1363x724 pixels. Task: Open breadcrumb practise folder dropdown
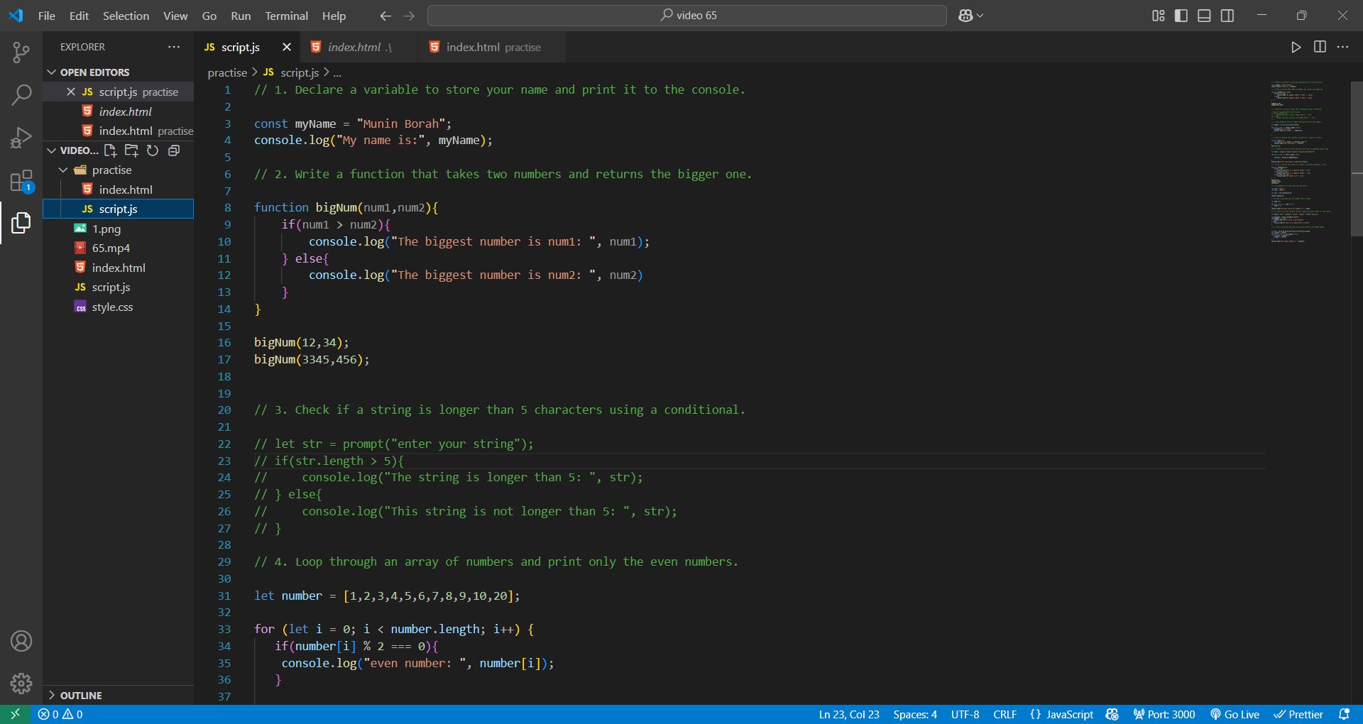click(227, 72)
